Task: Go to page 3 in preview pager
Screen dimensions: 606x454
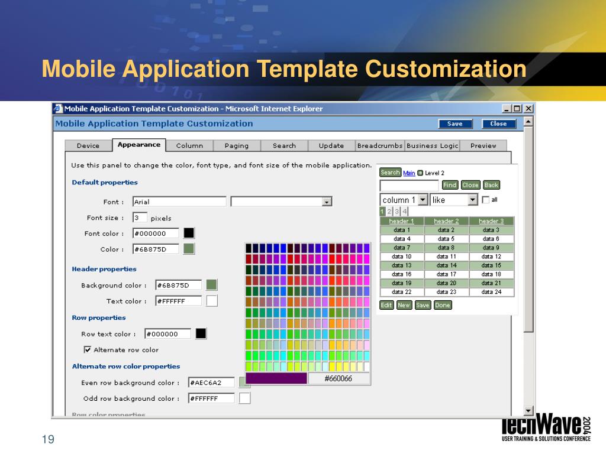Action: [x=397, y=211]
